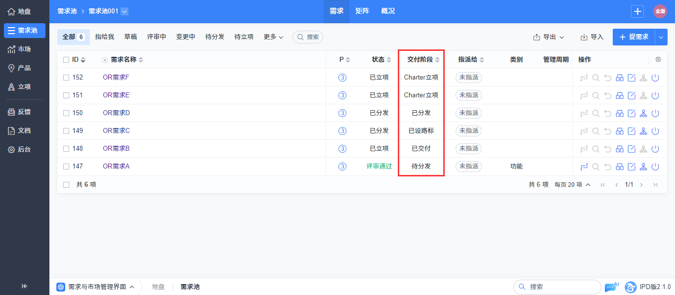Screen dimensions: 675x295
Task: Click the tree-structure icon for OR需求C
Action: pos(643,131)
